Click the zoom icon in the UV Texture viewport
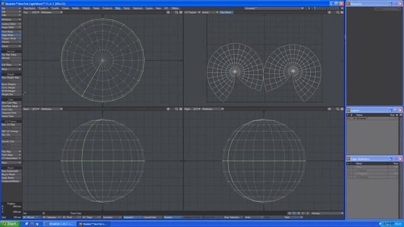 (338, 13)
